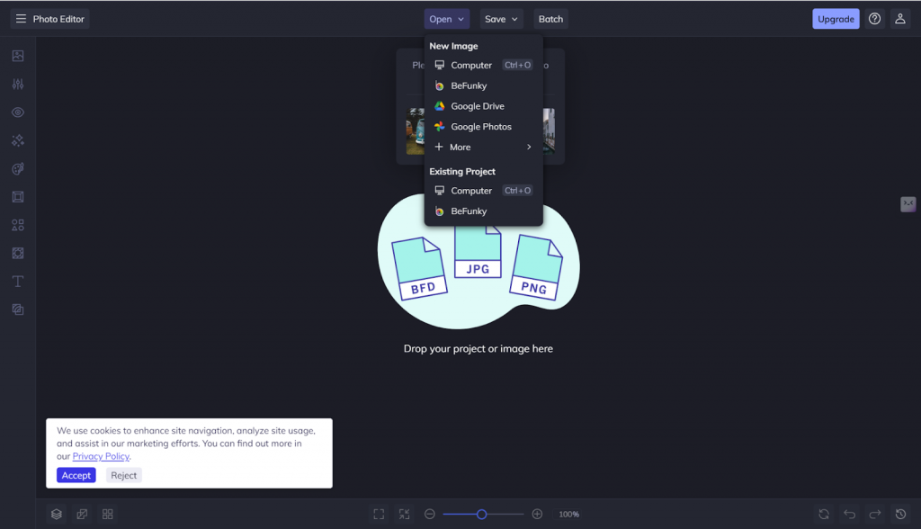The image size is (921, 529).
Task: Click the Help question mark icon
Action: [874, 19]
